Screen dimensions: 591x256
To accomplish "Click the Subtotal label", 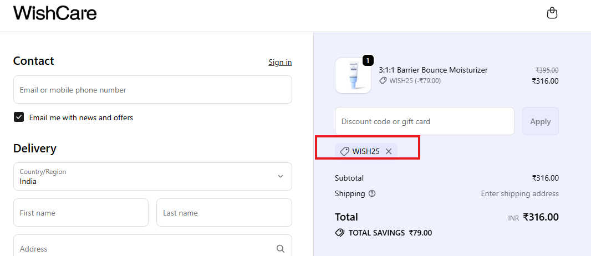I will point(349,178).
